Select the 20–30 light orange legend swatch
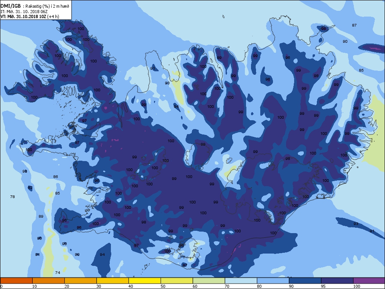Viewport: 385px width, 289px height. click(80, 281)
